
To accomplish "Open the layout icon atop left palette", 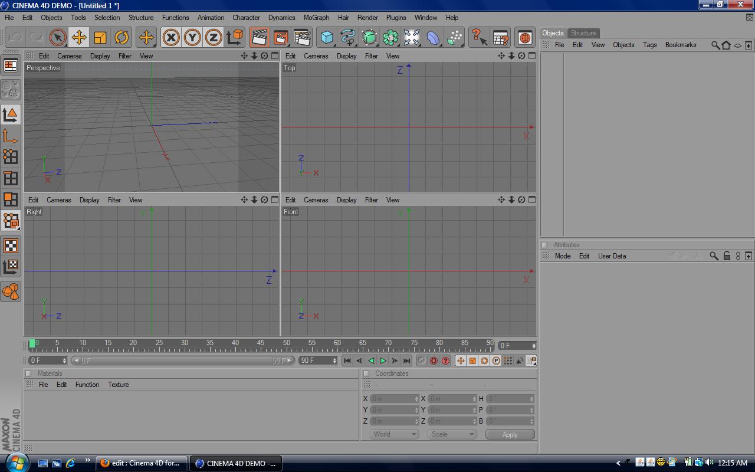I will [11, 65].
